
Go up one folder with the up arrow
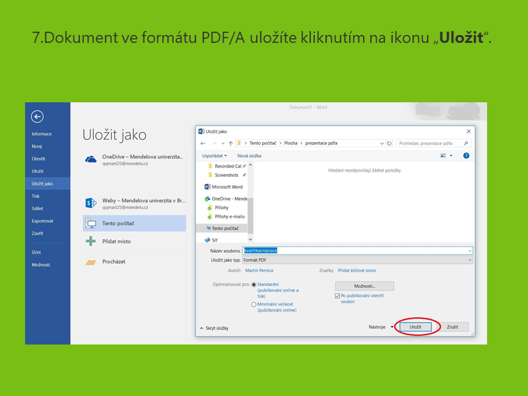232,143
